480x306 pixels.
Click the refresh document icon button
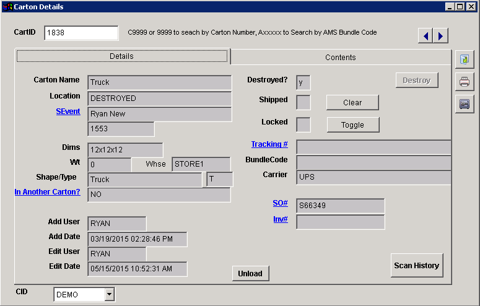tap(464, 59)
